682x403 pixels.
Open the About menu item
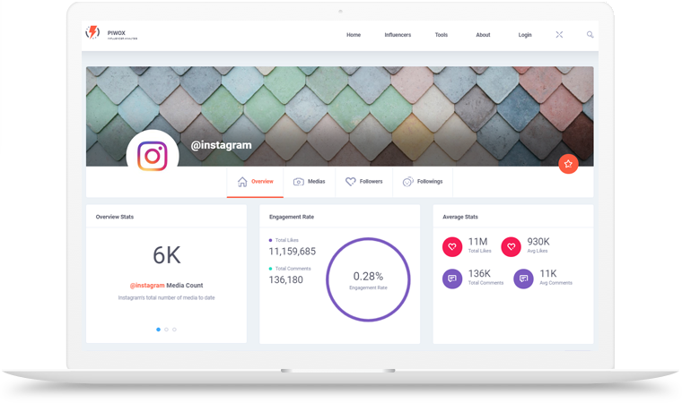coord(483,35)
